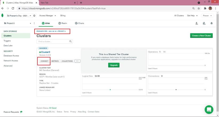Image resolution: width=219 pixels, height=117 pixels.
Task: Open the footer Status link
Action: [59, 112]
